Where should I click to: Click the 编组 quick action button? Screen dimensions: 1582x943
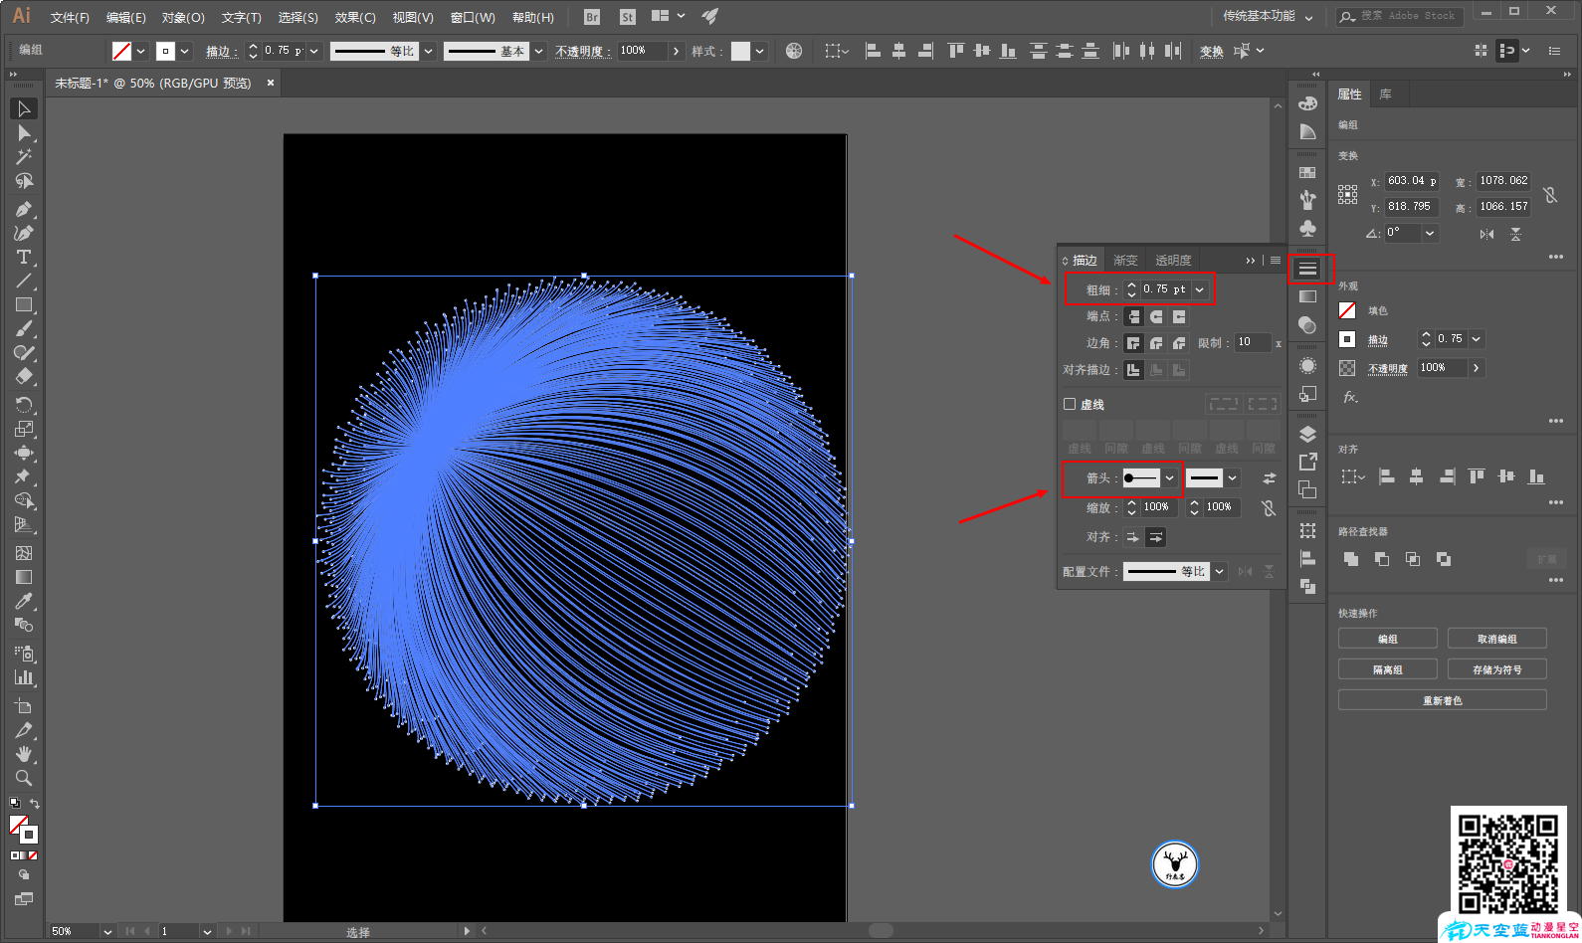point(1388,639)
